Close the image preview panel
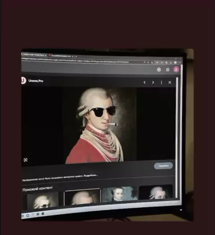Image resolution: width=215 pixels, height=235 pixels. click(170, 83)
